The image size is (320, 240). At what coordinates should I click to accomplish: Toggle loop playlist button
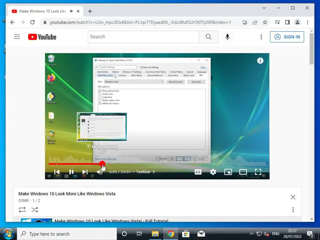22,210
